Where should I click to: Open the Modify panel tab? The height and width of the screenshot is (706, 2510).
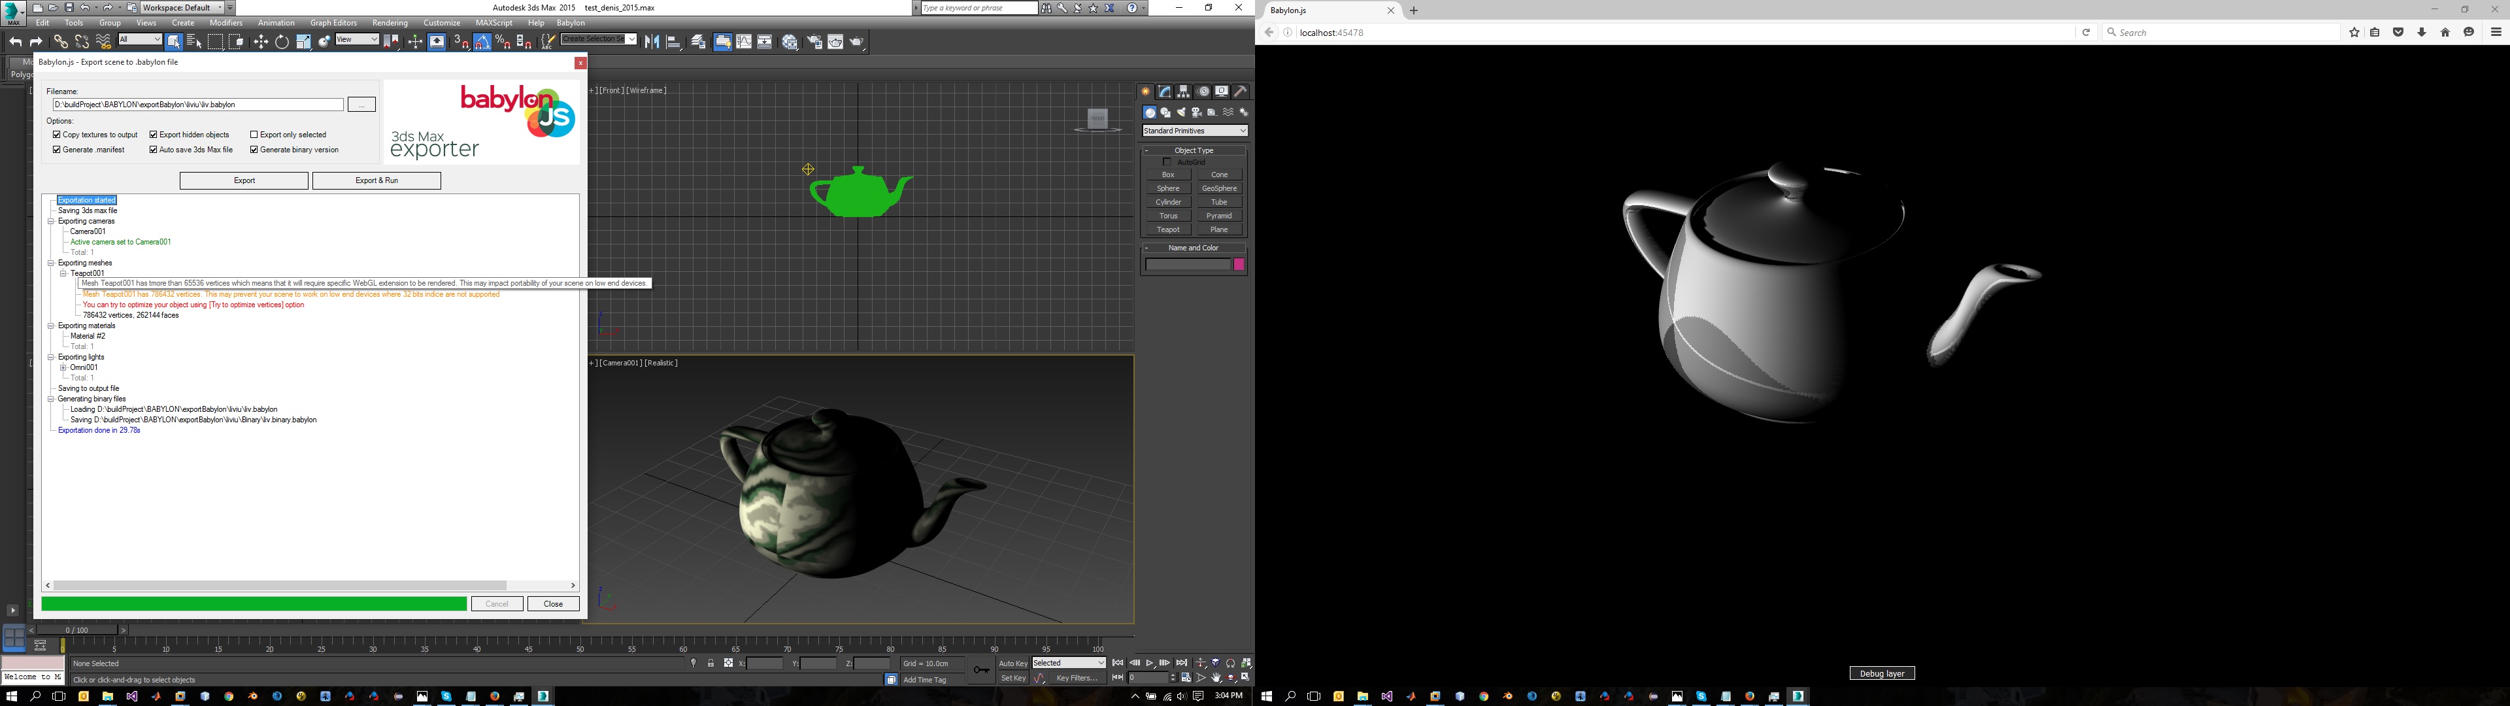(1164, 92)
